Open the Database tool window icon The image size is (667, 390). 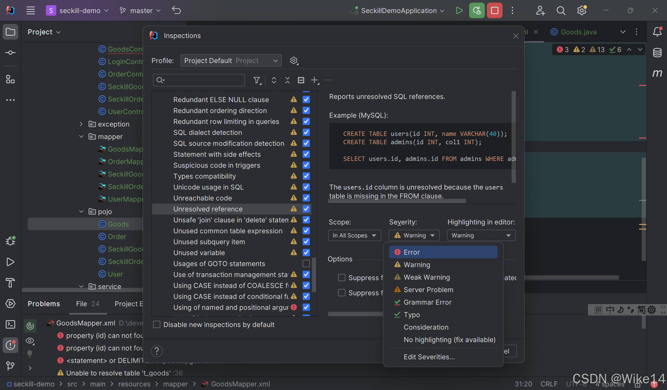(657, 52)
